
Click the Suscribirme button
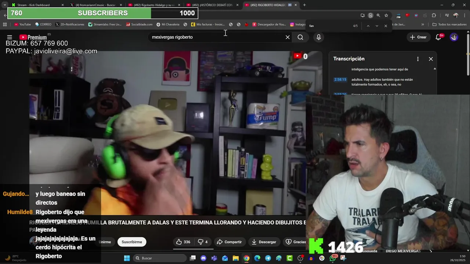tap(132, 242)
